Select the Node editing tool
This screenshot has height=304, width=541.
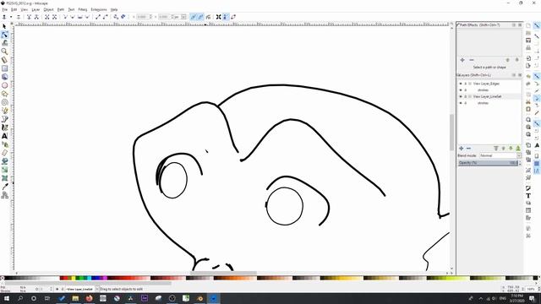(4, 35)
